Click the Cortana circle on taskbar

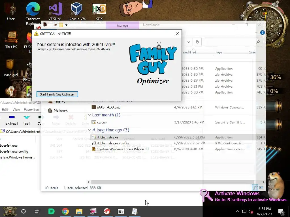pyautogui.click(x=24, y=211)
